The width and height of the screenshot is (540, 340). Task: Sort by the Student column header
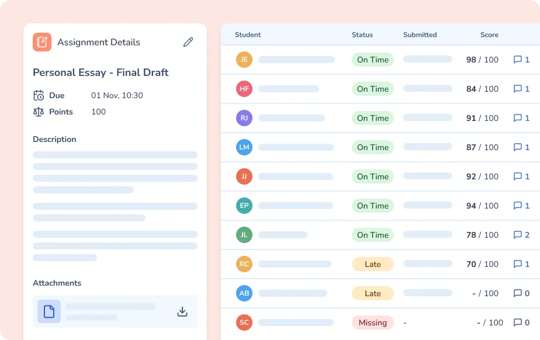point(248,34)
